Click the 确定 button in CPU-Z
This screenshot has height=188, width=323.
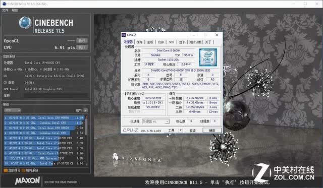point(212,131)
